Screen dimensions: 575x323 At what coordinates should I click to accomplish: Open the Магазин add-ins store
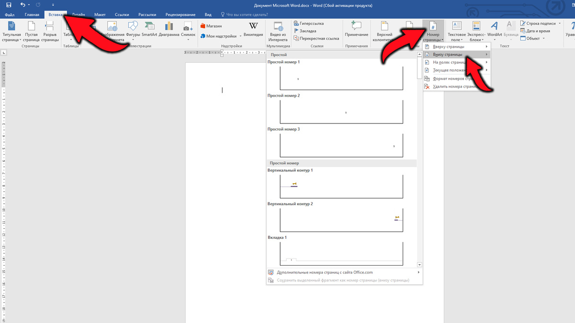[x=211, y=26]
